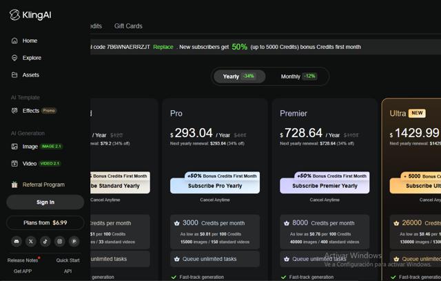Open the X (Twitter) social link

31,241
